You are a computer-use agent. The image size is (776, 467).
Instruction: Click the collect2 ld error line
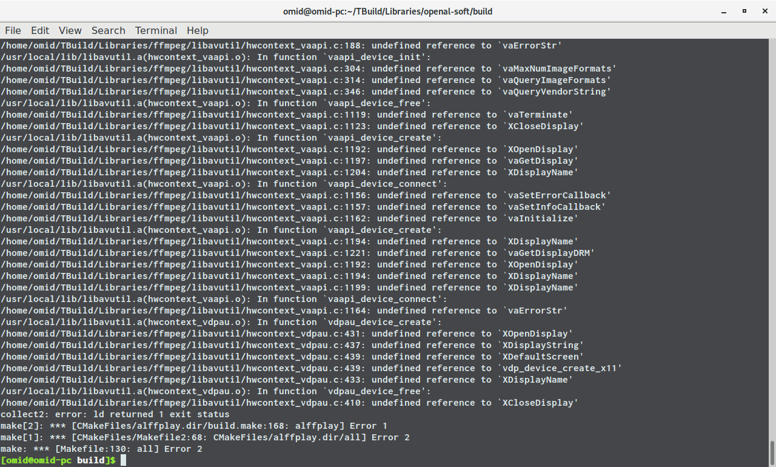(114, 414)
